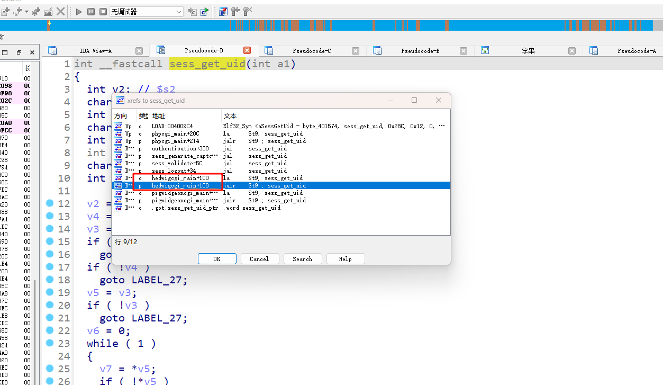
Task: Toggle breakpoint dot on line 13
Action: point(50,216)
